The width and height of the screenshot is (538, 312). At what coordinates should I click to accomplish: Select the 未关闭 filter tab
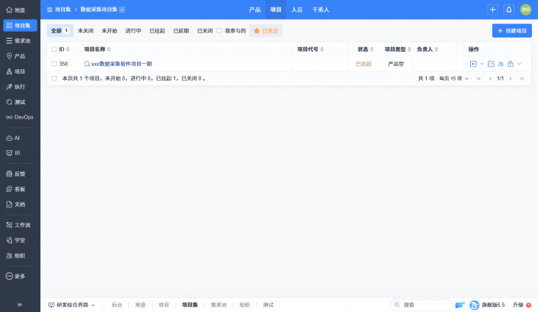(x=85, y=31)
